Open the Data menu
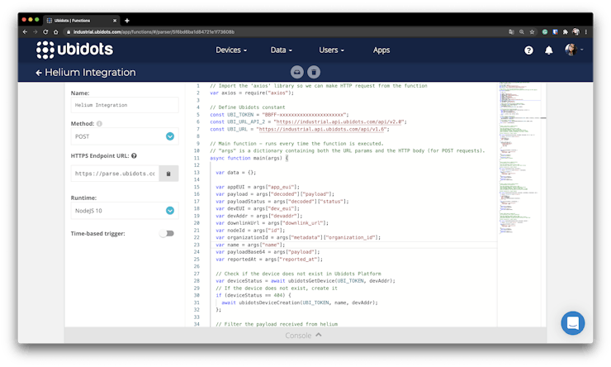 coord(282,50)
